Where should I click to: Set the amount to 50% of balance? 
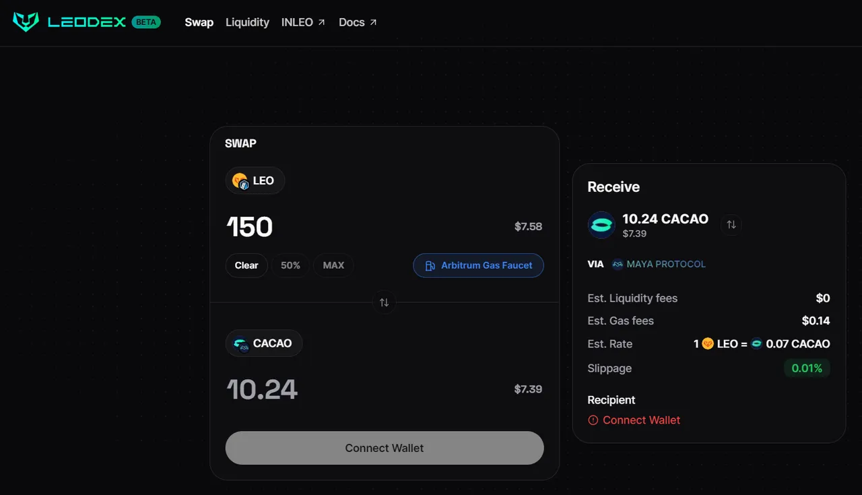click(x=290, y=265)
